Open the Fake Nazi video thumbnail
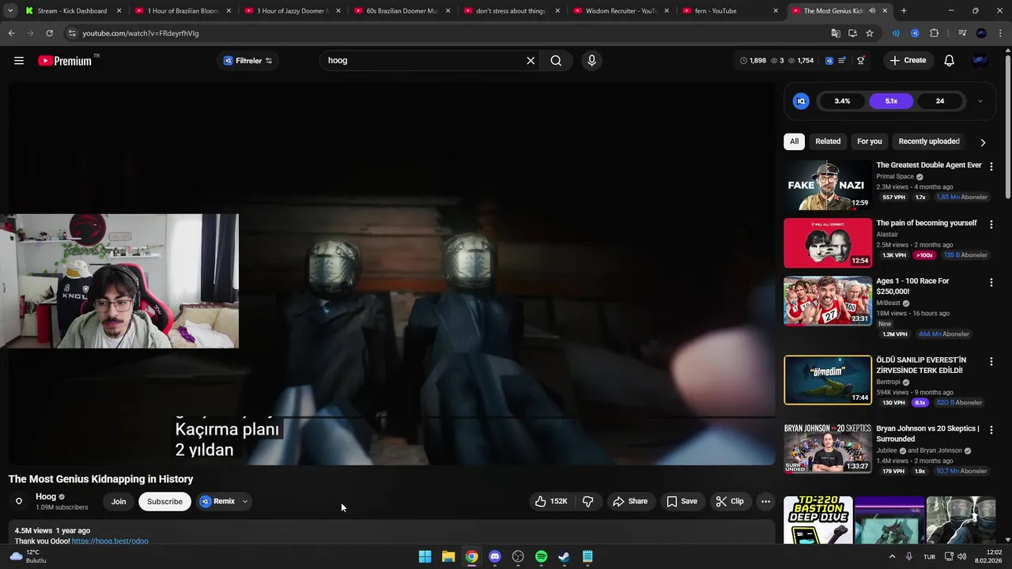The height and width of the screenshot is (569, 1012). coord(828,186)
